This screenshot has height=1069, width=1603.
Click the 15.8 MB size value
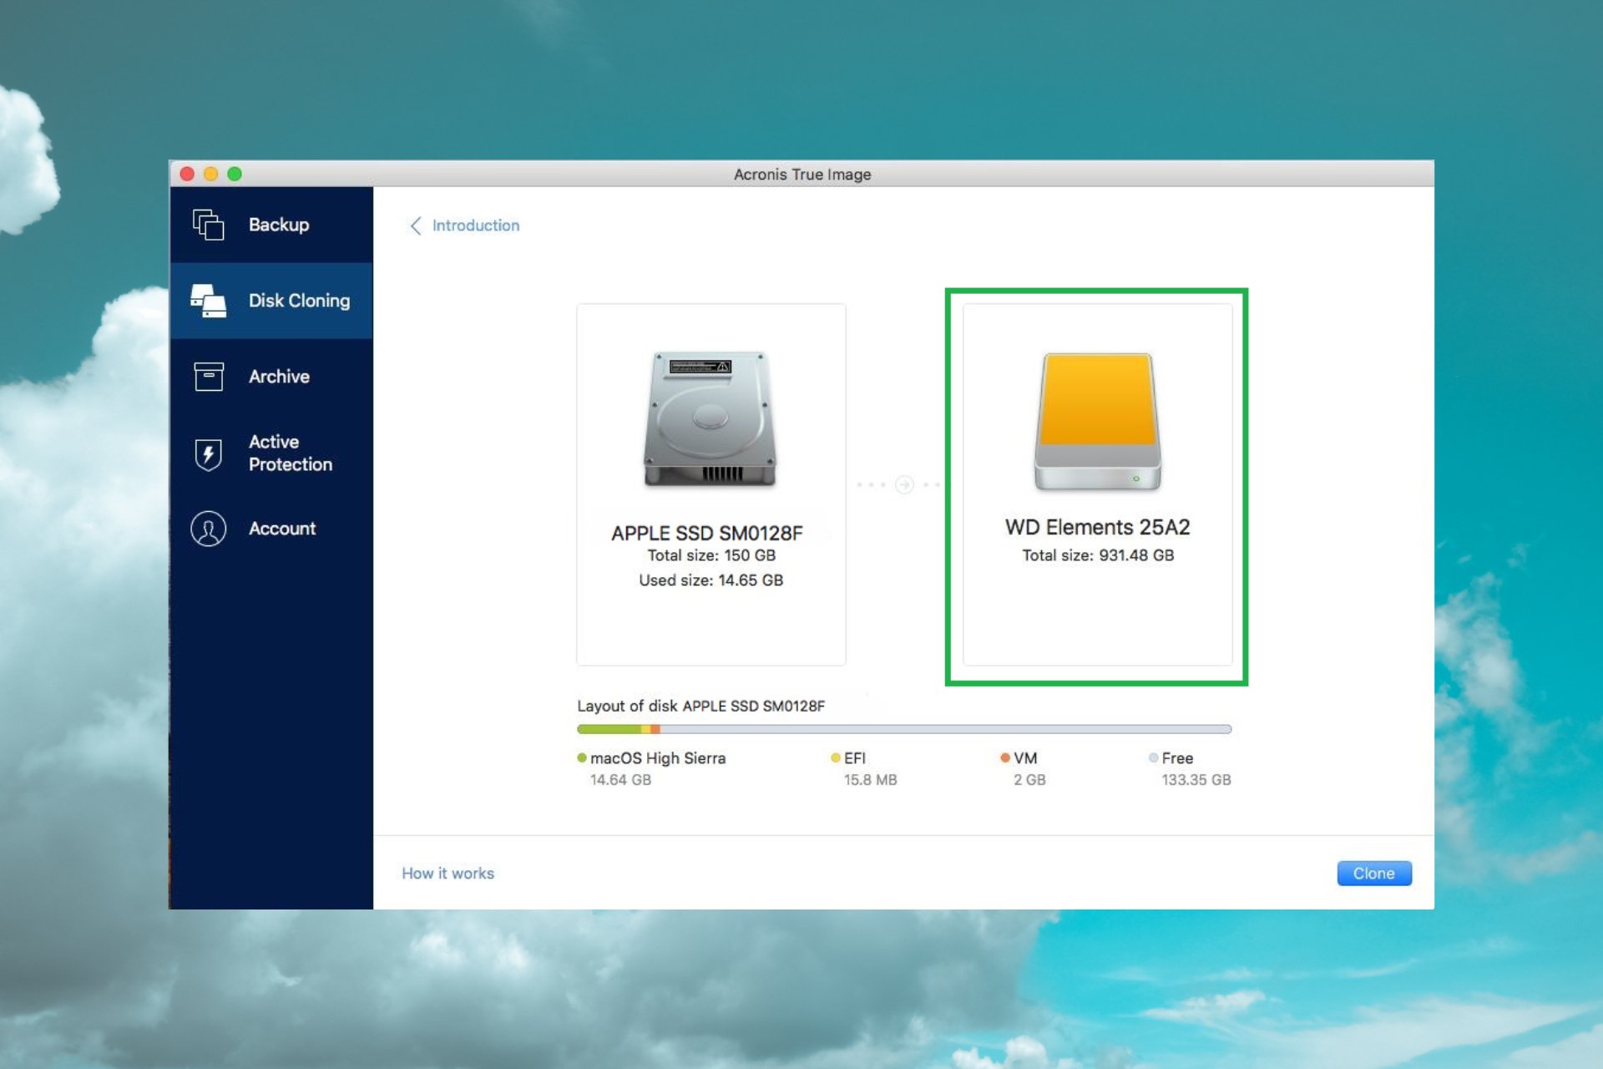[x=870, y=780]
